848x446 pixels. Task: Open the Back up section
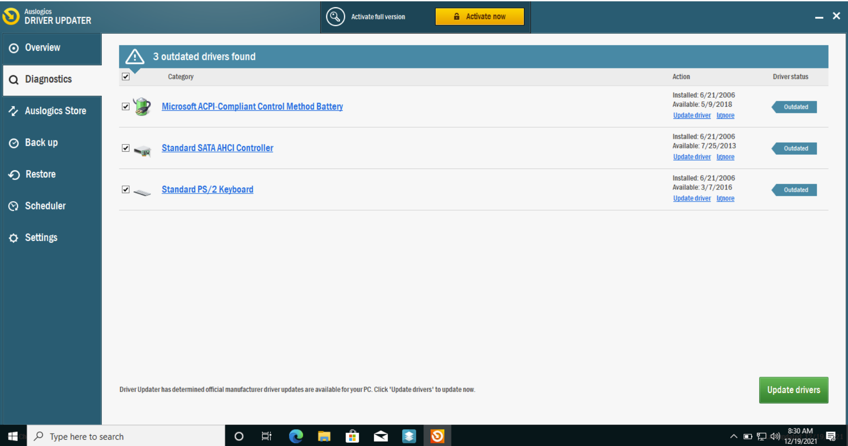(x=52, y=143)
